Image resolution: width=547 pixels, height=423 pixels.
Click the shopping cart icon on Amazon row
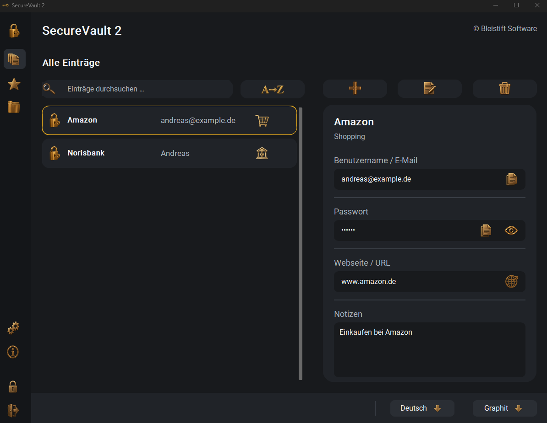point(262,120)
